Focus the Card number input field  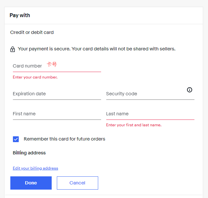(57, 66)
